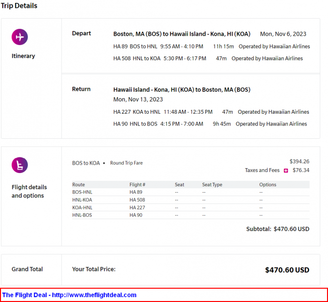
Task: Click the $76.34 taxes amount
Action: click(301, 170)
